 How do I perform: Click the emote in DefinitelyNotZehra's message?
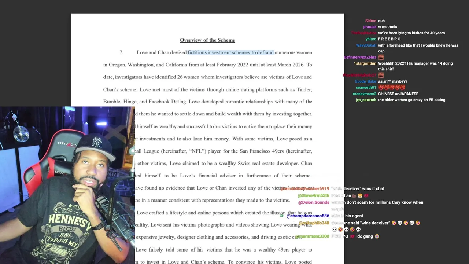coord(381,58)
